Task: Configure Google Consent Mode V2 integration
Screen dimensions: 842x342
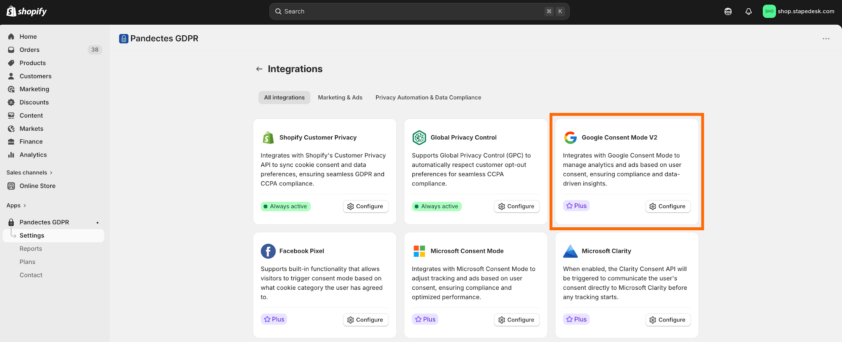Action: (x=668, y=206)
